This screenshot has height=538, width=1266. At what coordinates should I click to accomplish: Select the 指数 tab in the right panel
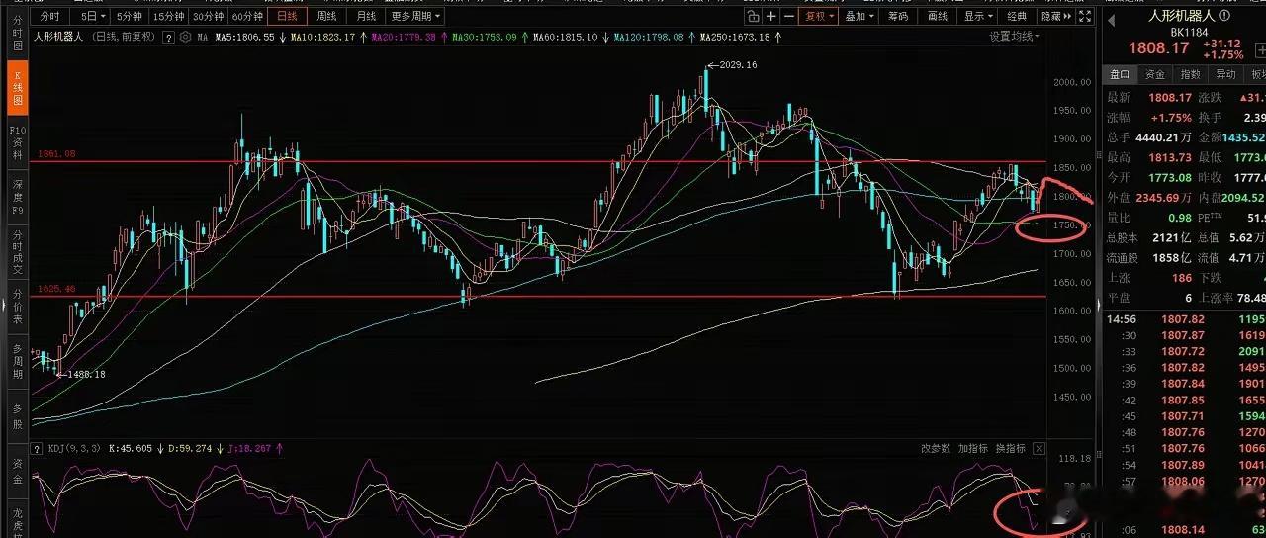1191,74
